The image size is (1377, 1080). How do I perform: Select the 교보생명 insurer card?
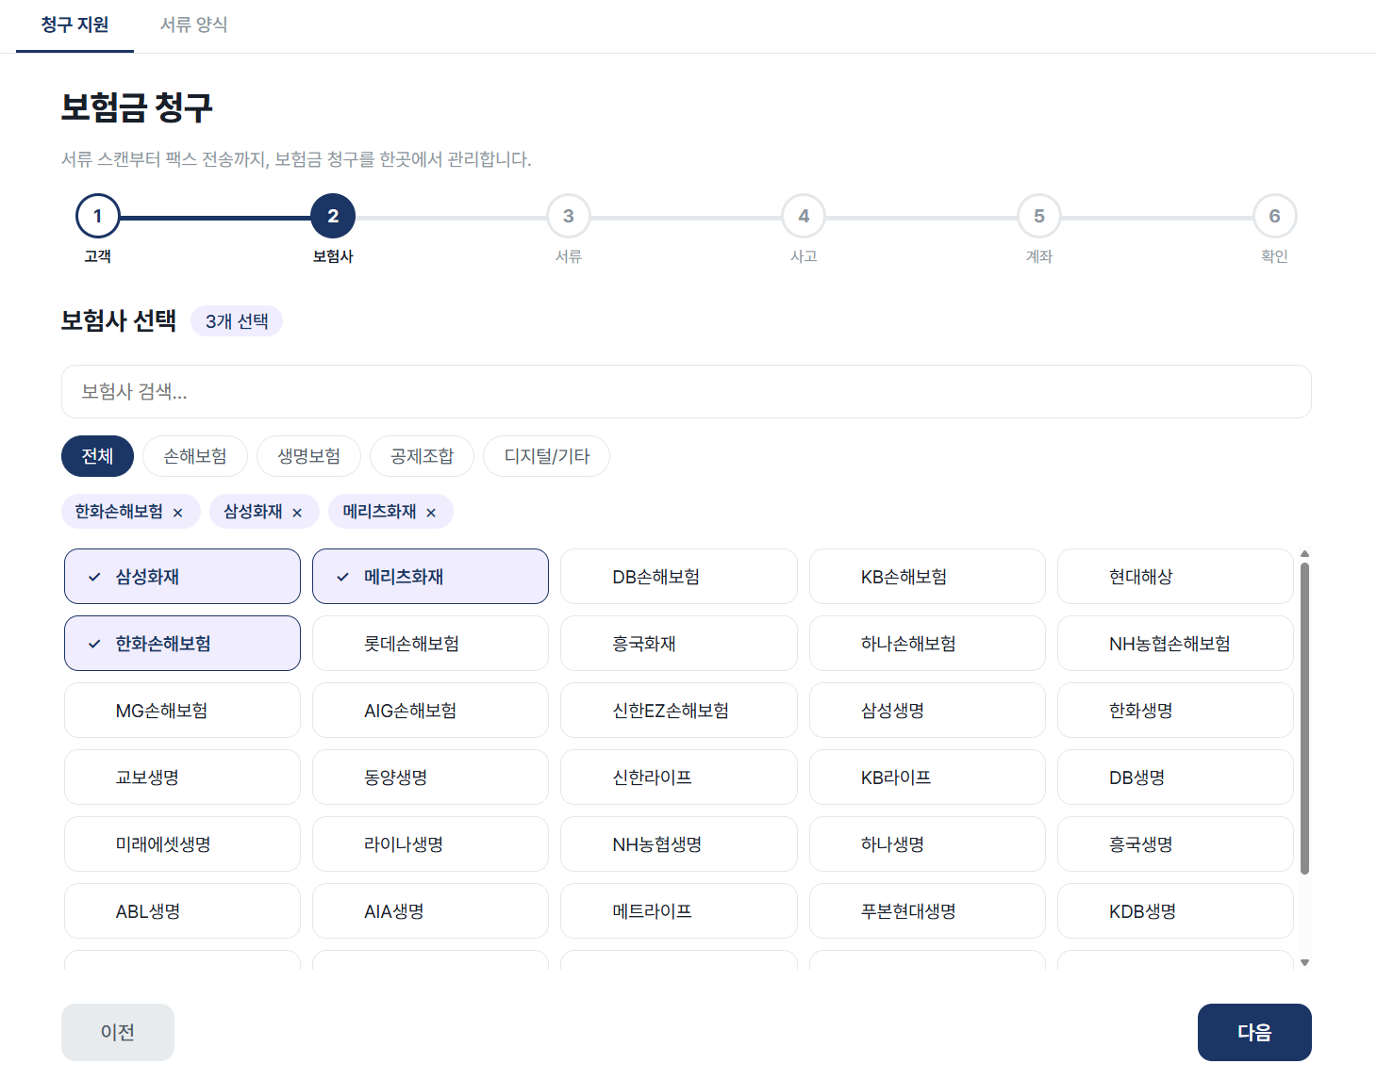[182, 777]
